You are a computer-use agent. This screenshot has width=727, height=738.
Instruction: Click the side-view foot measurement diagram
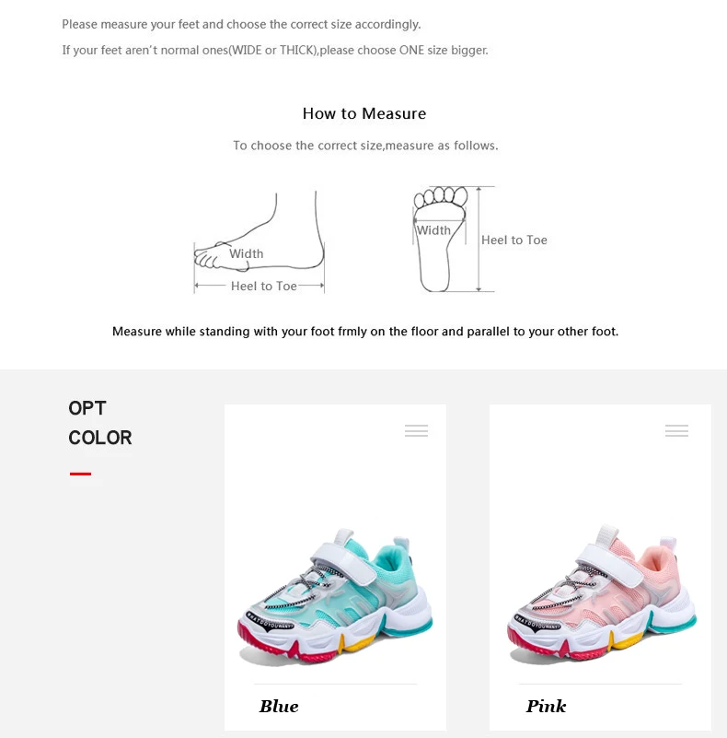click(260, 242)
